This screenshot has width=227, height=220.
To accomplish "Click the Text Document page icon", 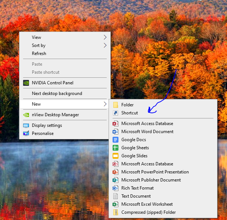I will coord(116,196).
